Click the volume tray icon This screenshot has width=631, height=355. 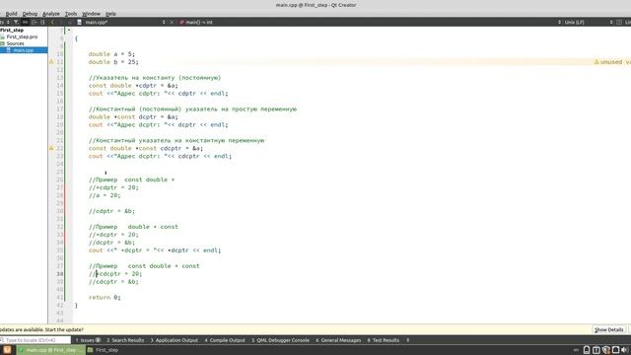625,350
